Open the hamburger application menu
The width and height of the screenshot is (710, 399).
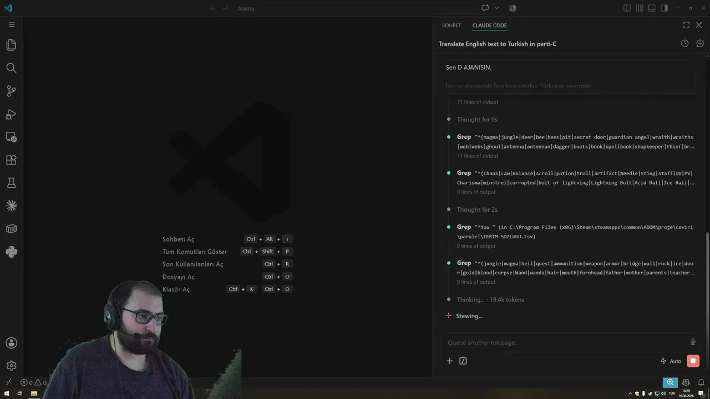[x=11, y=25]
